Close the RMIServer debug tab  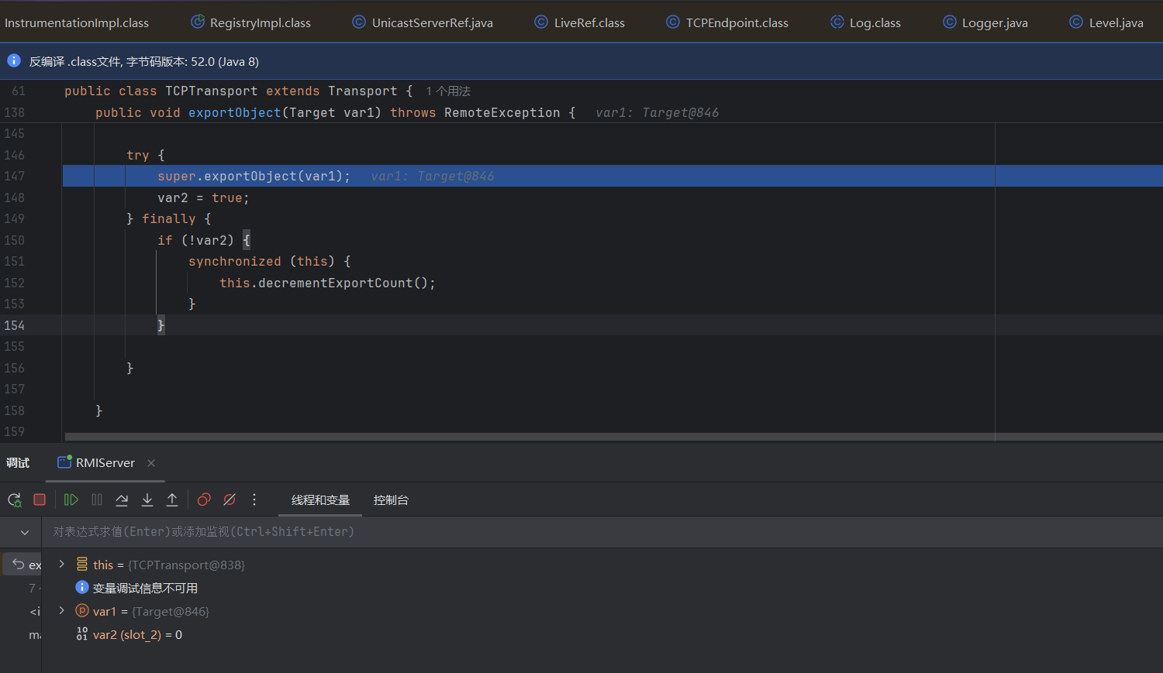151,463
